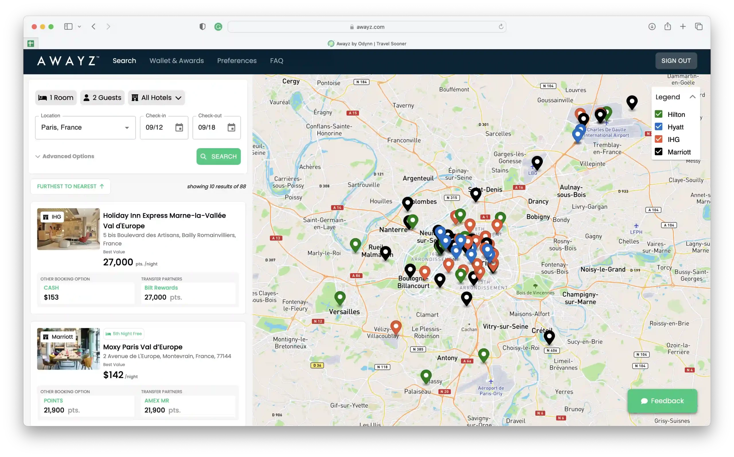Go forward with the browser forward arrow

(x=108, y=27)
